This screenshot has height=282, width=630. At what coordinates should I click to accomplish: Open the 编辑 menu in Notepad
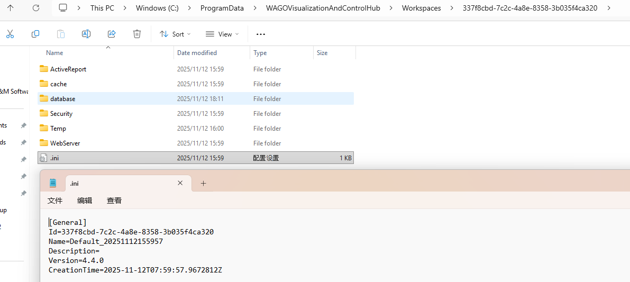(x=85, y=201)
